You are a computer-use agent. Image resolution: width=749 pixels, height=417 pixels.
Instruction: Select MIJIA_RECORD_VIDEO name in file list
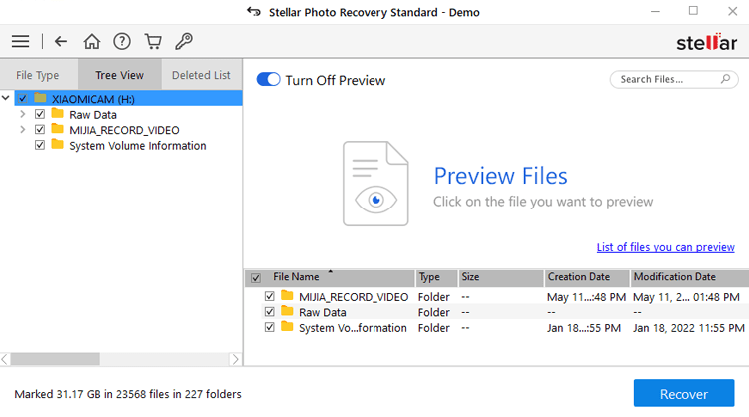(354, 297)
